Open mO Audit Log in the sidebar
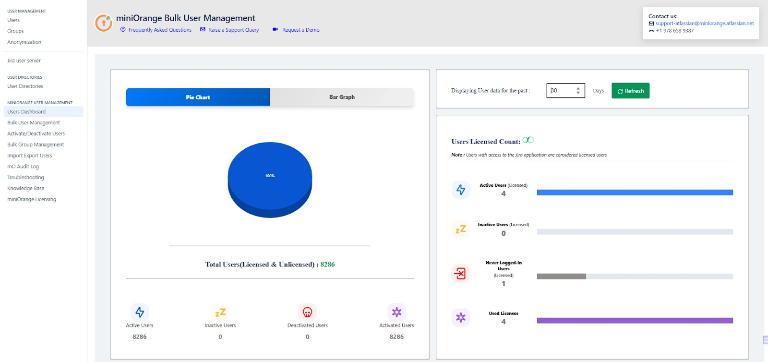Image resolution: width=768 pixels, height=362 pixels. click(x=23, y=167)
